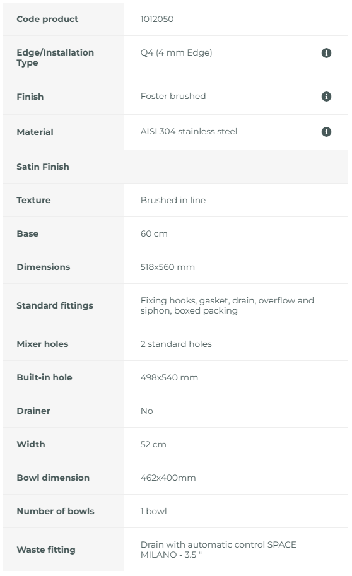
Task: Click the Material row label
Action: click(35, 132)
